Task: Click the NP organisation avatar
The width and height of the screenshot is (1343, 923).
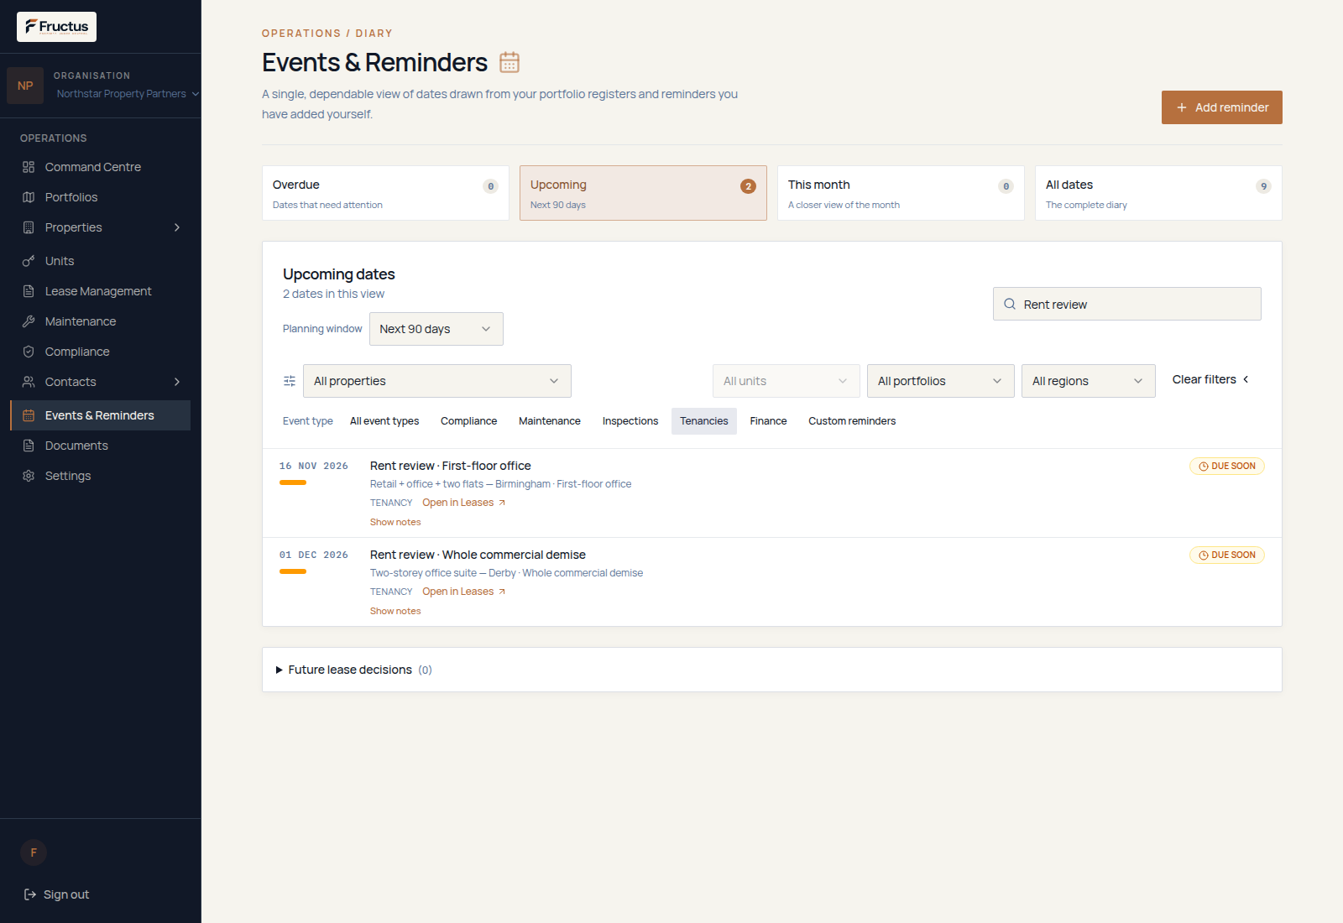Action: 25,86
